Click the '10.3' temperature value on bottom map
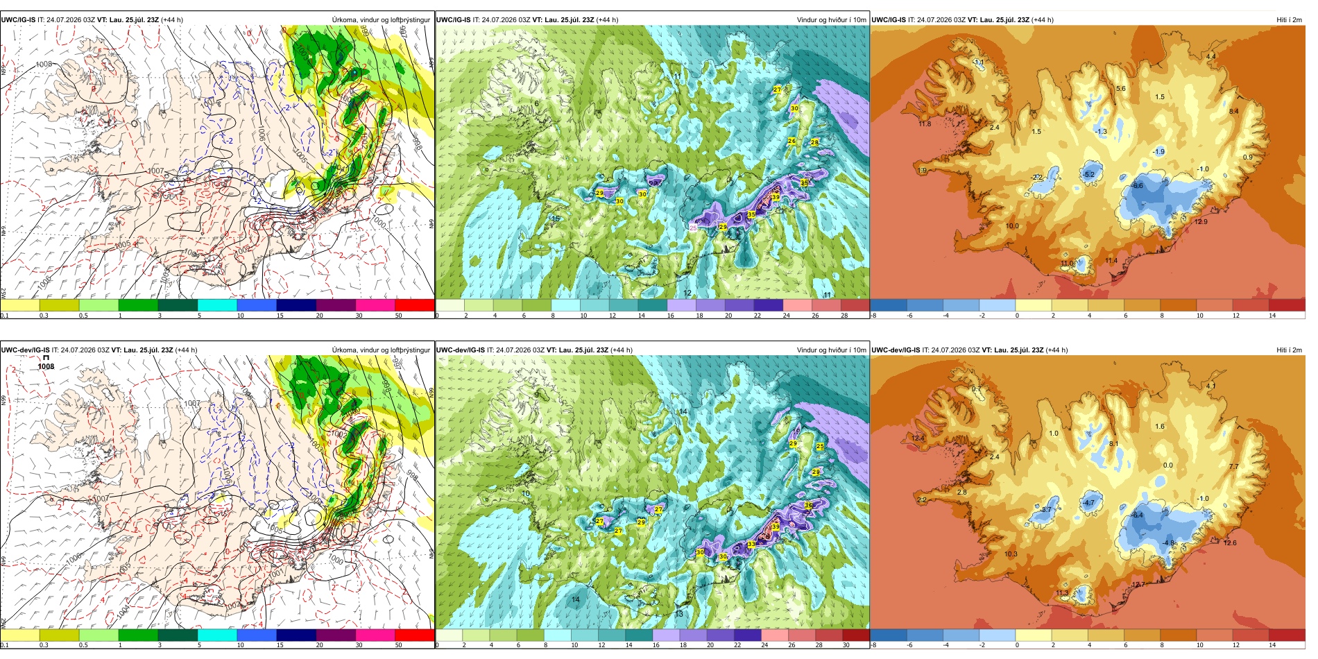This screenshot has width=1318, height=659. [x=1011, y=554]
